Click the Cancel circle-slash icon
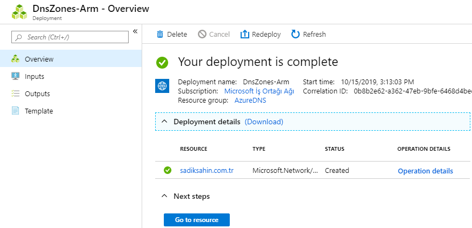 202,34
